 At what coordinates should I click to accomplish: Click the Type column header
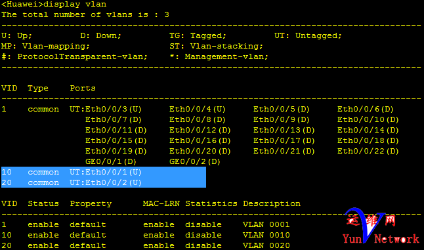[38, 89]
